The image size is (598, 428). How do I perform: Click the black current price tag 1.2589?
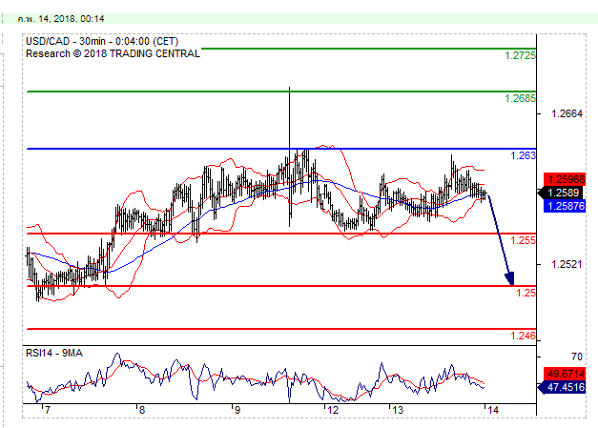pos(561,193)
